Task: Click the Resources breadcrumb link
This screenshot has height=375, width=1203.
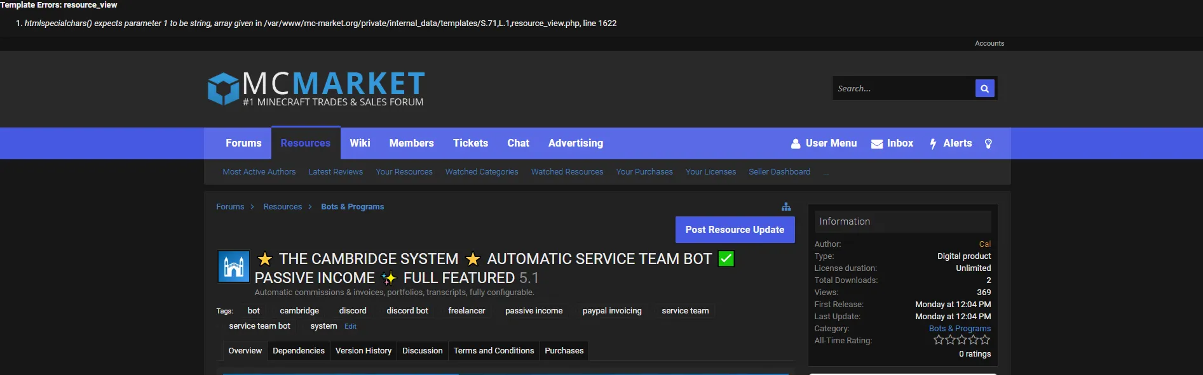Action: (x=283, y=207)
